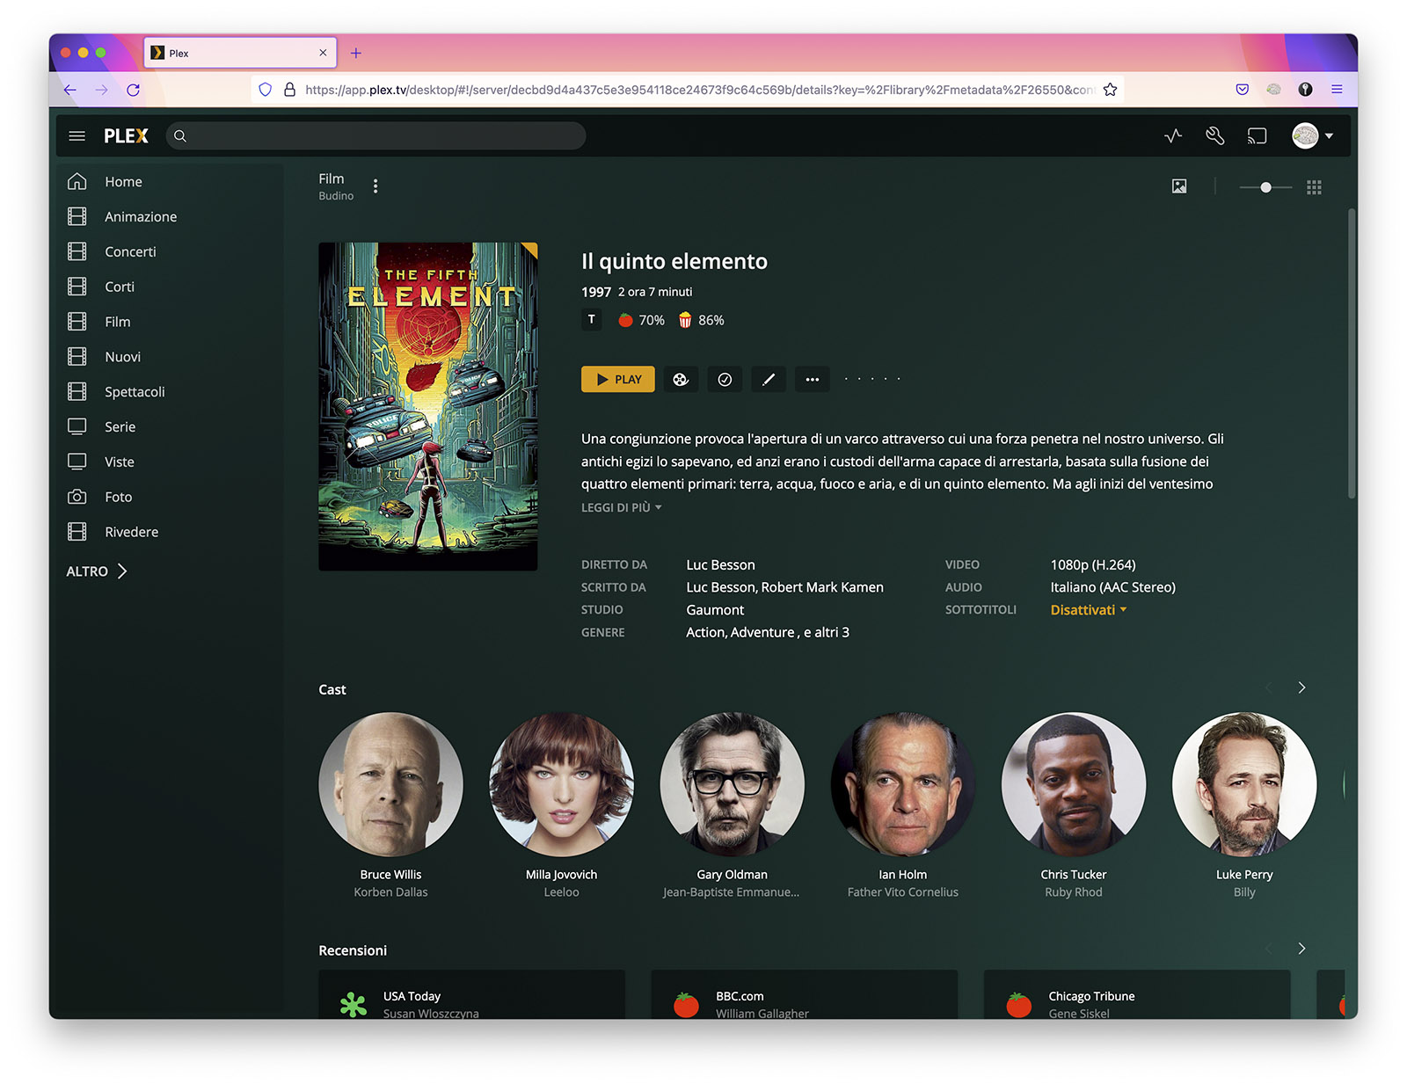Close the Plex browser tab
The height and width of the screenshot is (1084, 1407).
[x=323, y=53]
